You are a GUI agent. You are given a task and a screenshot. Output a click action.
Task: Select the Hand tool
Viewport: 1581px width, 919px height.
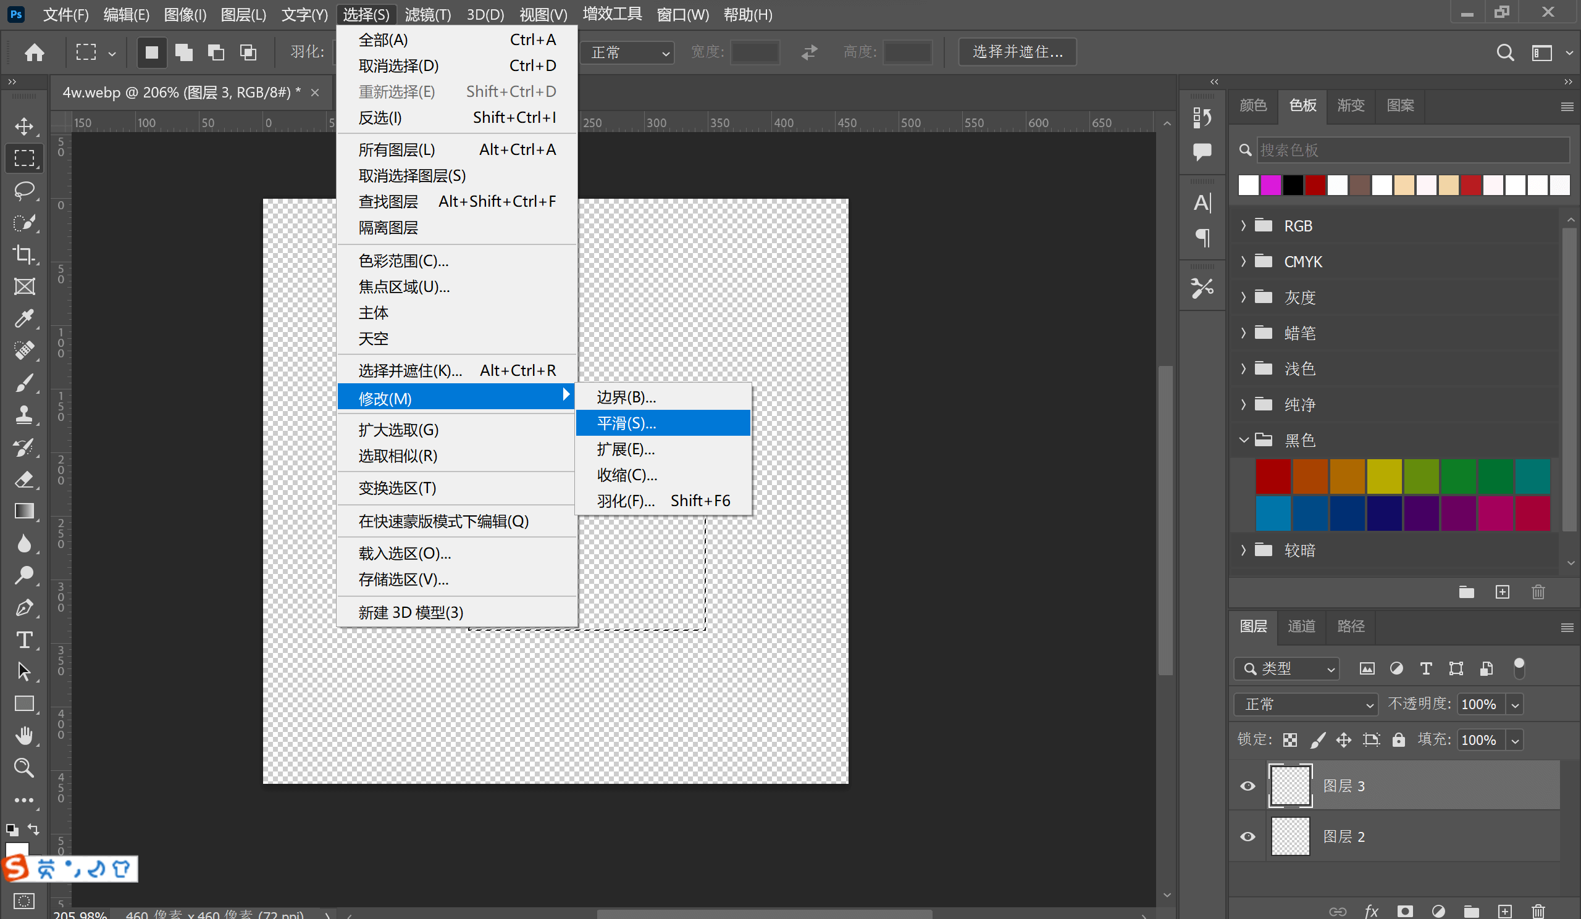coord(24,735)
